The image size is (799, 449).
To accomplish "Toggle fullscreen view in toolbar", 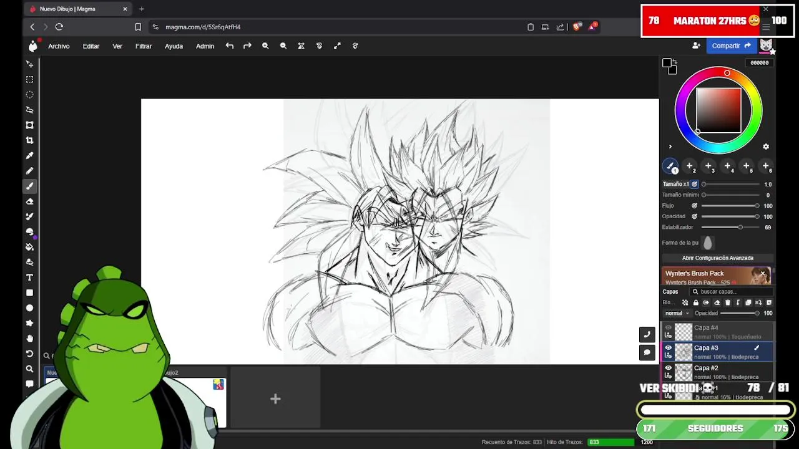I will (x=337, y=46).
